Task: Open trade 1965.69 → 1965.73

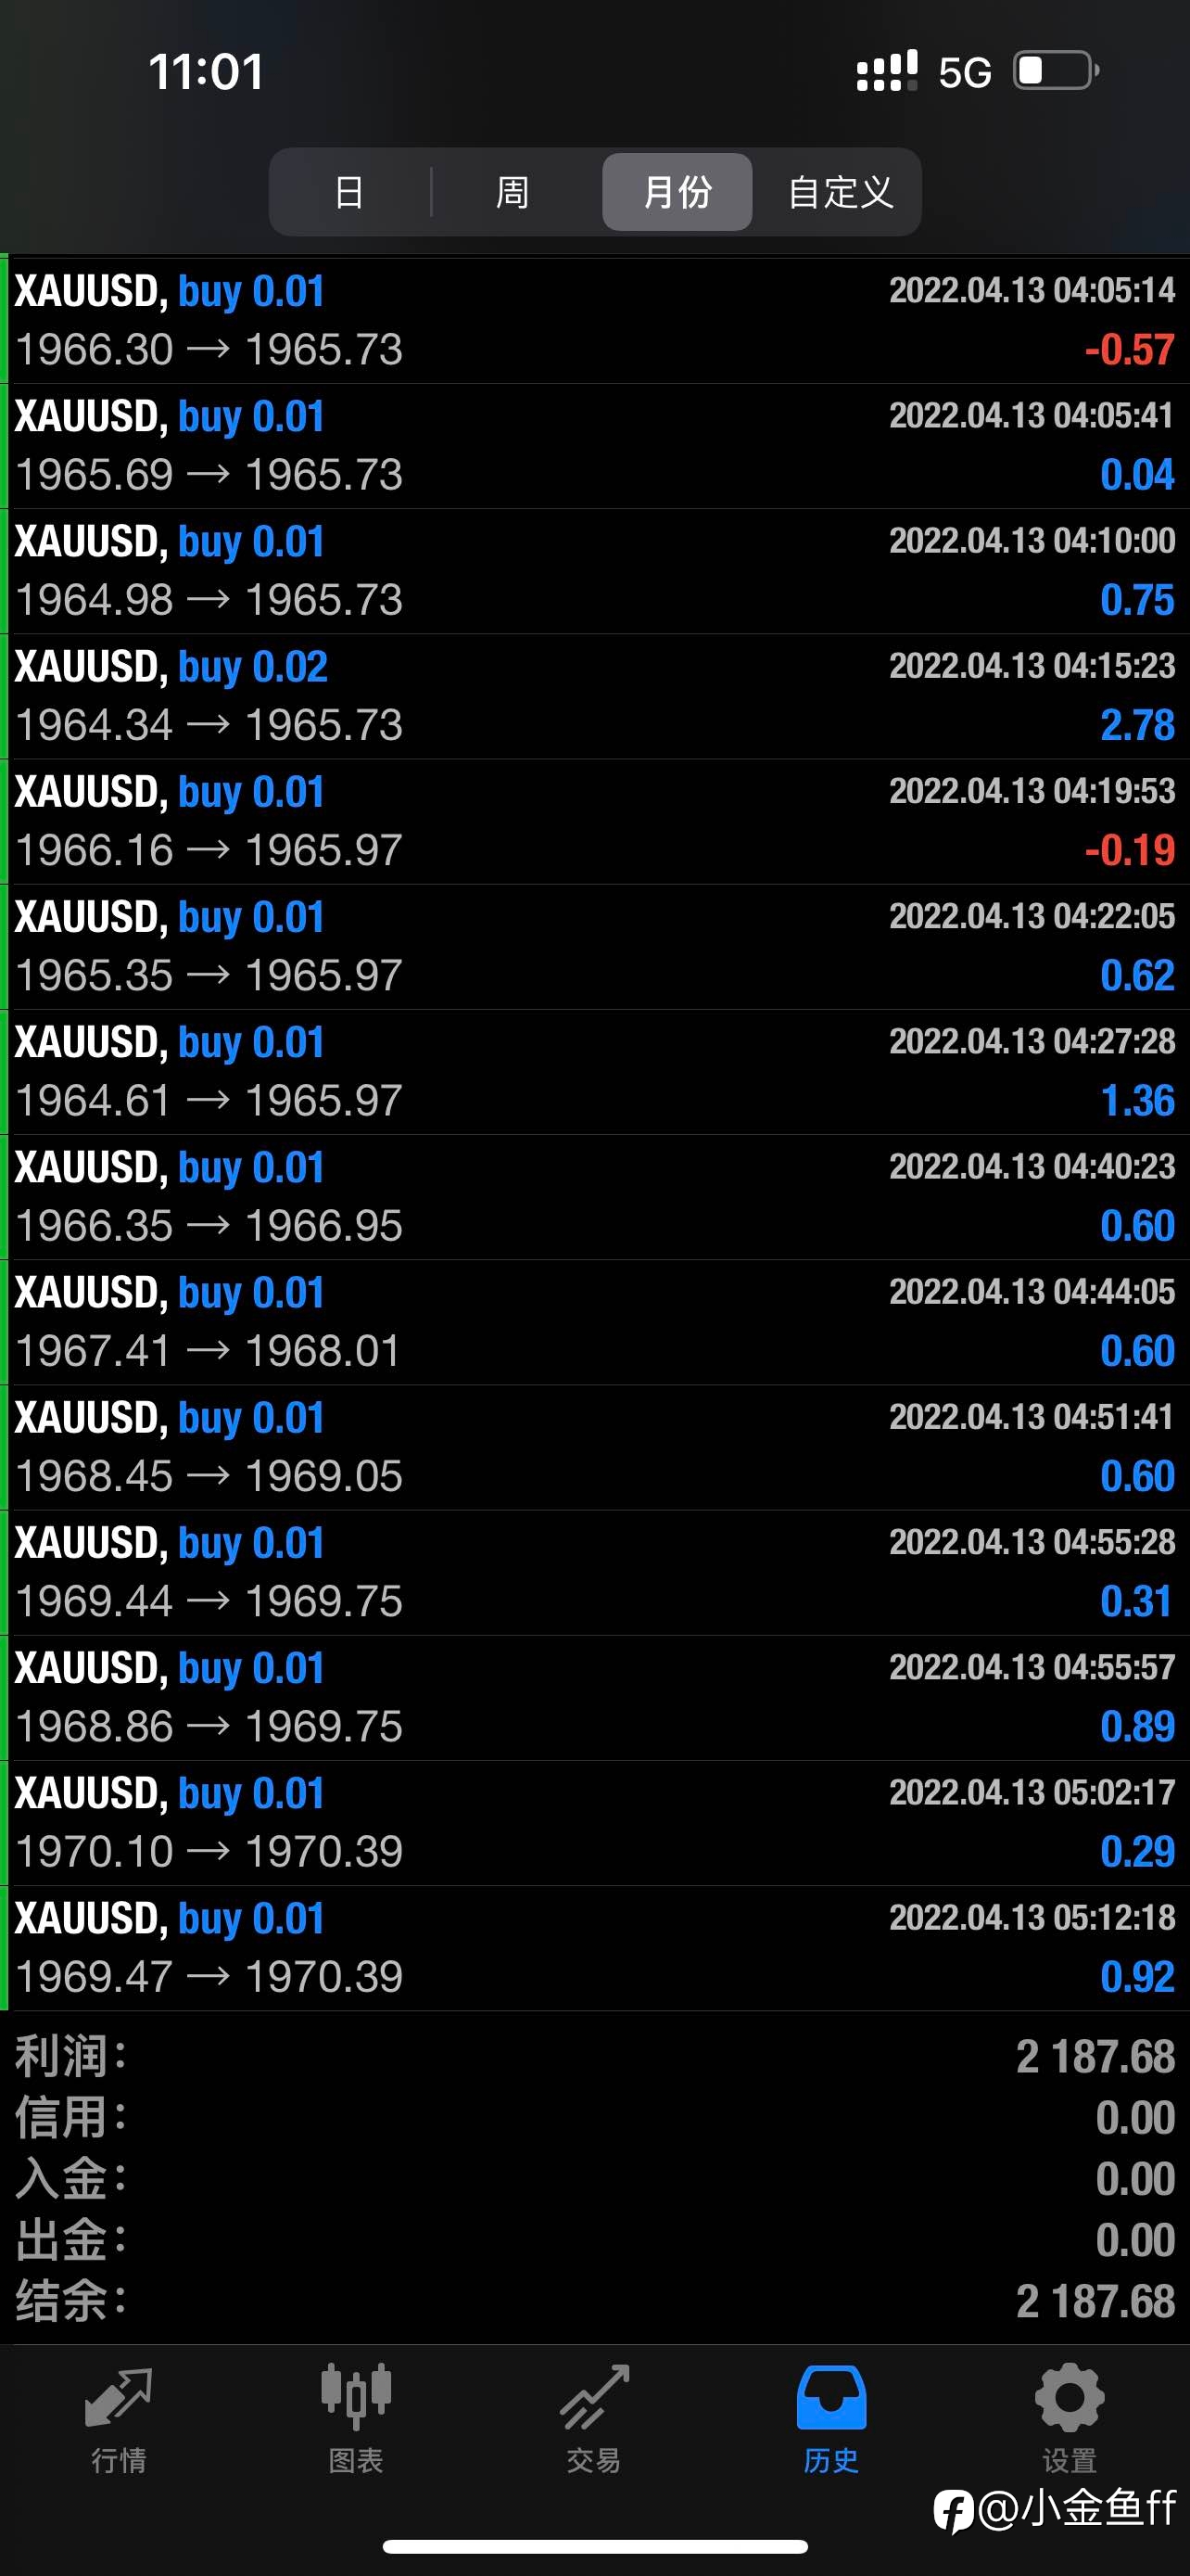Action: click(x=594, y=446)
